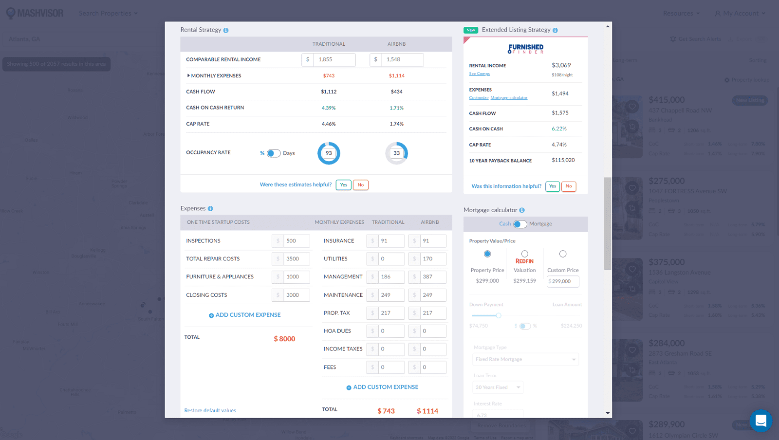Image resolution: width=779 pixels, height=440 pixels.
Task: Click Restore default values link
Action: (x=210, y=410)
